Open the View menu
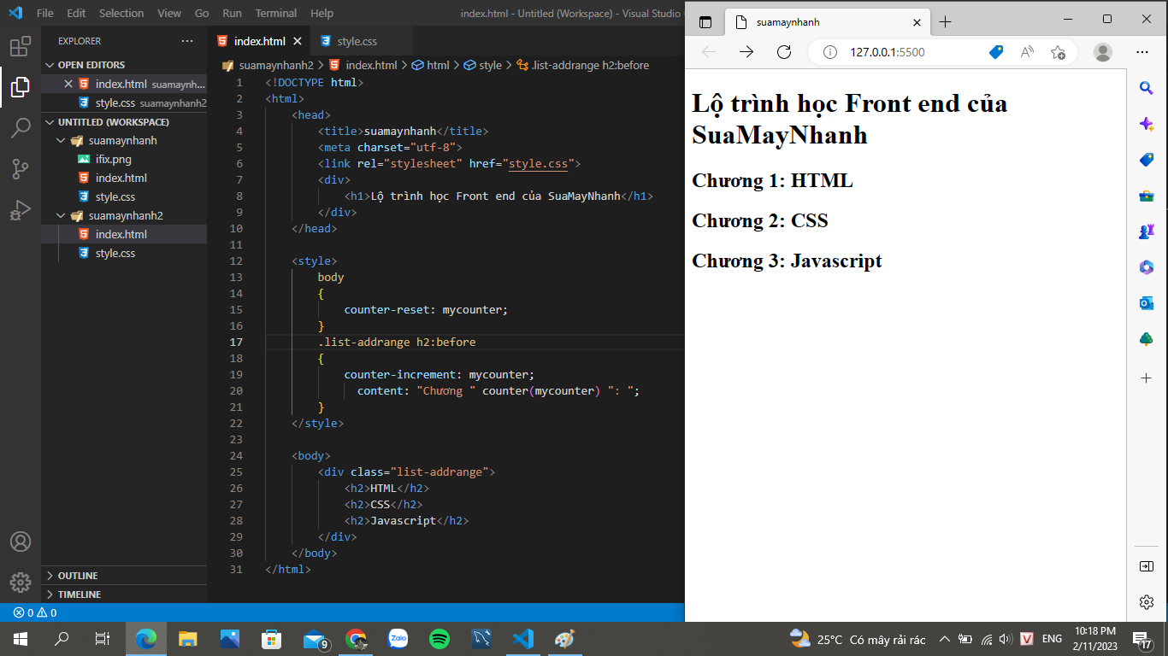The height and width of the screenshot is (656, 1168). click(169, 14)
